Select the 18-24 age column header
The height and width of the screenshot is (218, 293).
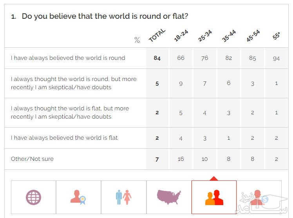[x=181, y=36]
